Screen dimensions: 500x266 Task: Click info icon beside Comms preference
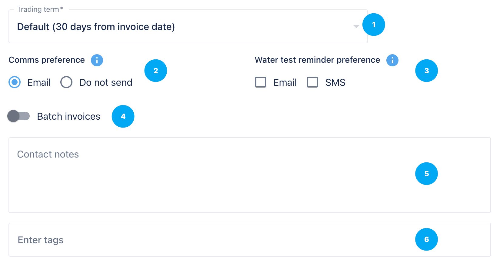(97, 60)
